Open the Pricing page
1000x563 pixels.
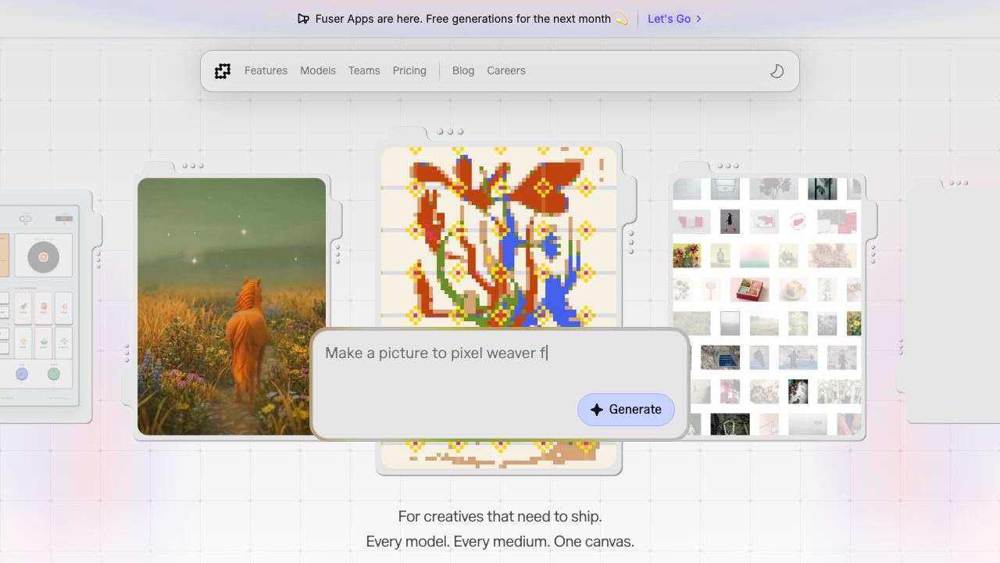(409, 70)
